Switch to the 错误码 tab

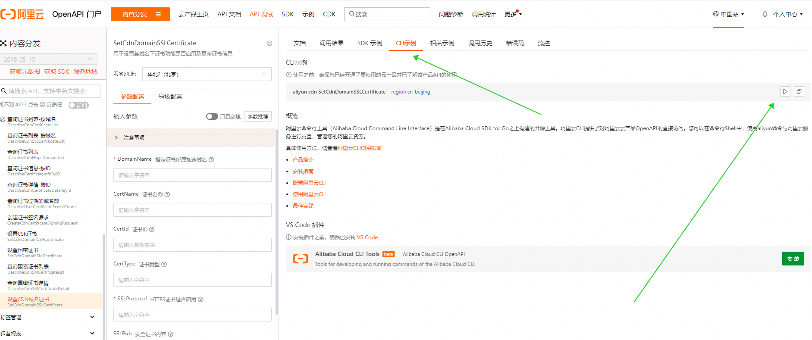515,43
